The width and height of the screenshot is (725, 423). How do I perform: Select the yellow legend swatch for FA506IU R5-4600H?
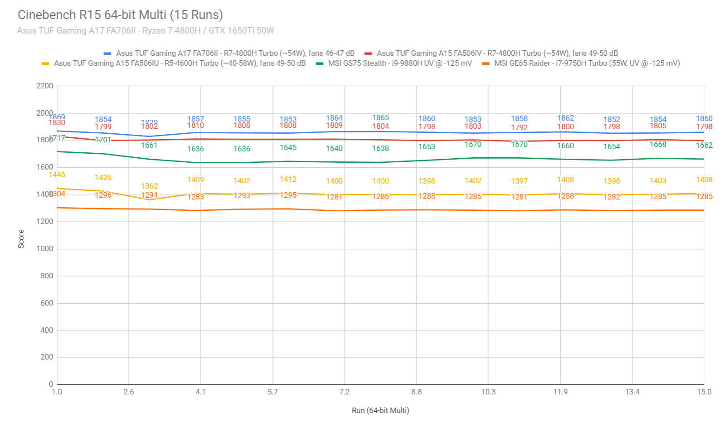[45, 63]
